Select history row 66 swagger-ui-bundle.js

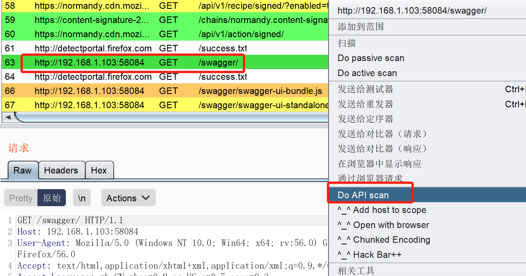tap(165, 91)
